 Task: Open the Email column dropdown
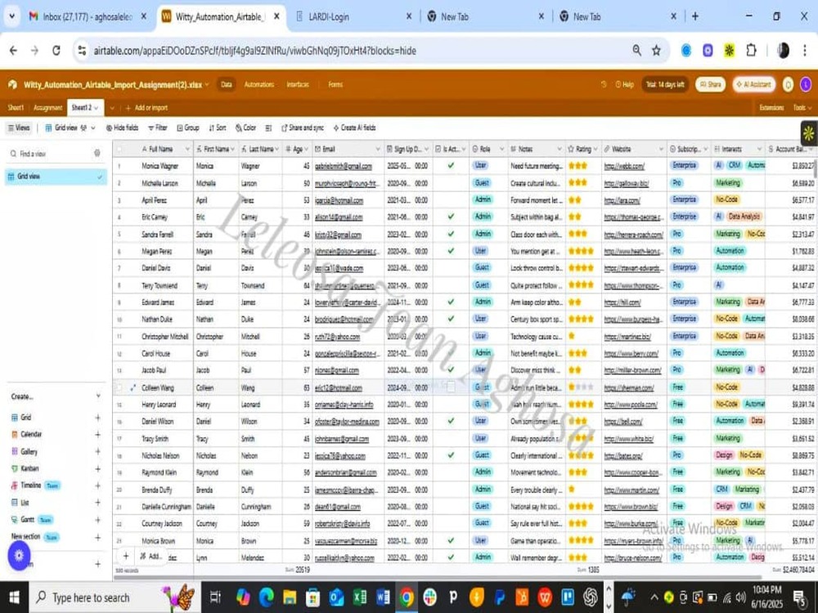tap(378, 149)
